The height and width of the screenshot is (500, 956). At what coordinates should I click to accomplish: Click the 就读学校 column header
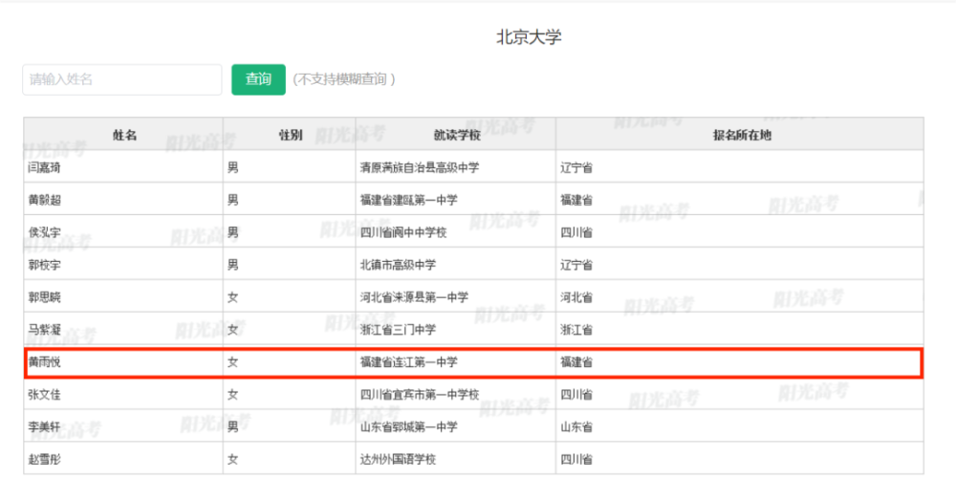[457, 135]
